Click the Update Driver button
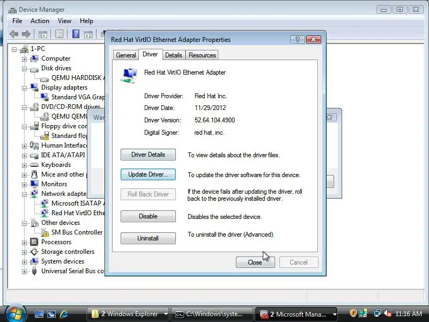Image resolution: width=429 pixels, height=322 pixels. coord(148,174)
